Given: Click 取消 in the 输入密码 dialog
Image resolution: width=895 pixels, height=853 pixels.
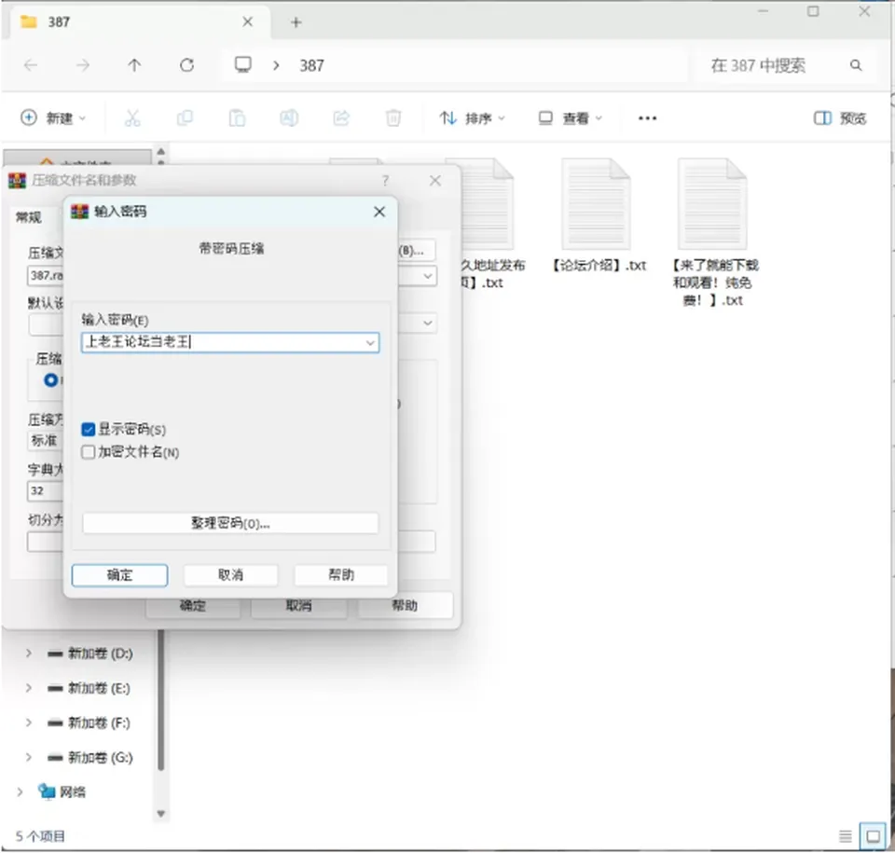Looking at the screenshot, I should pyautogui.click(x=230, y=575).
